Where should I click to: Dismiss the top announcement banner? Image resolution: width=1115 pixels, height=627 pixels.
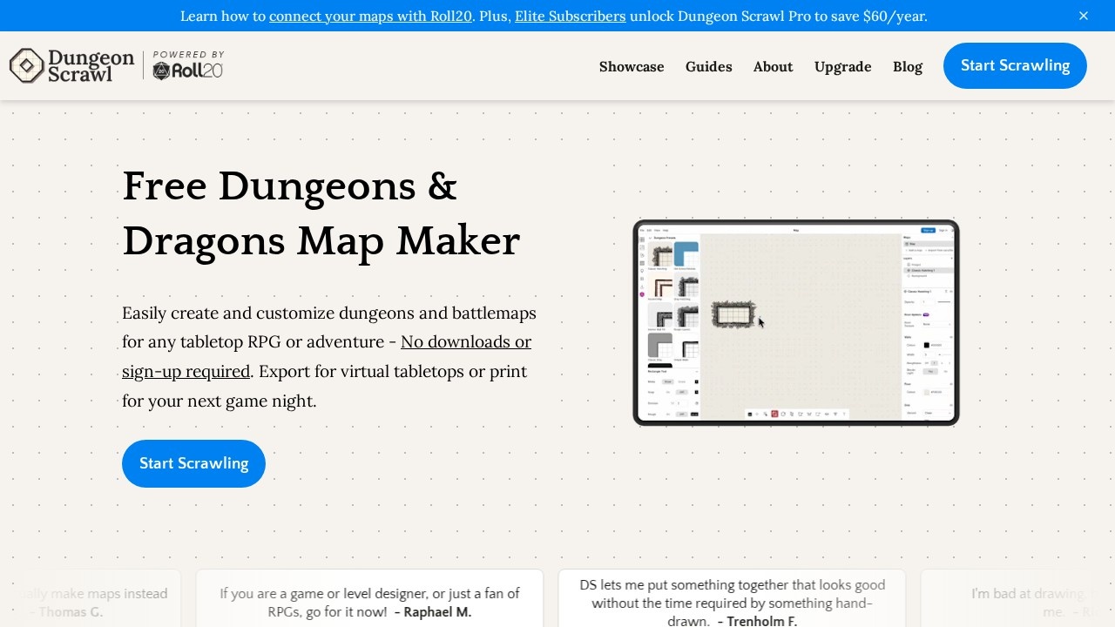click(1084, 16)
